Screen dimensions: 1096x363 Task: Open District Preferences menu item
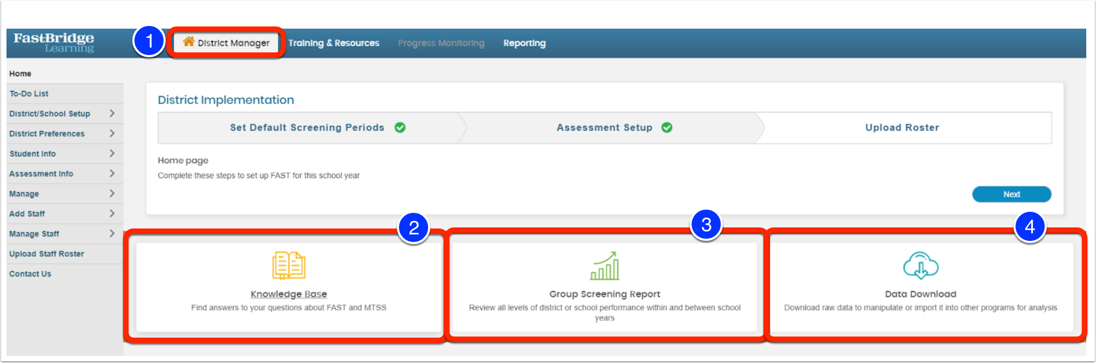pyautogui.click(x=47, y=133)
